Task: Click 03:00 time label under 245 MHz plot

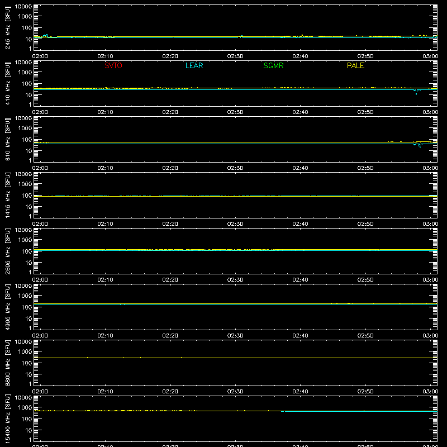Action: point(430,56)
